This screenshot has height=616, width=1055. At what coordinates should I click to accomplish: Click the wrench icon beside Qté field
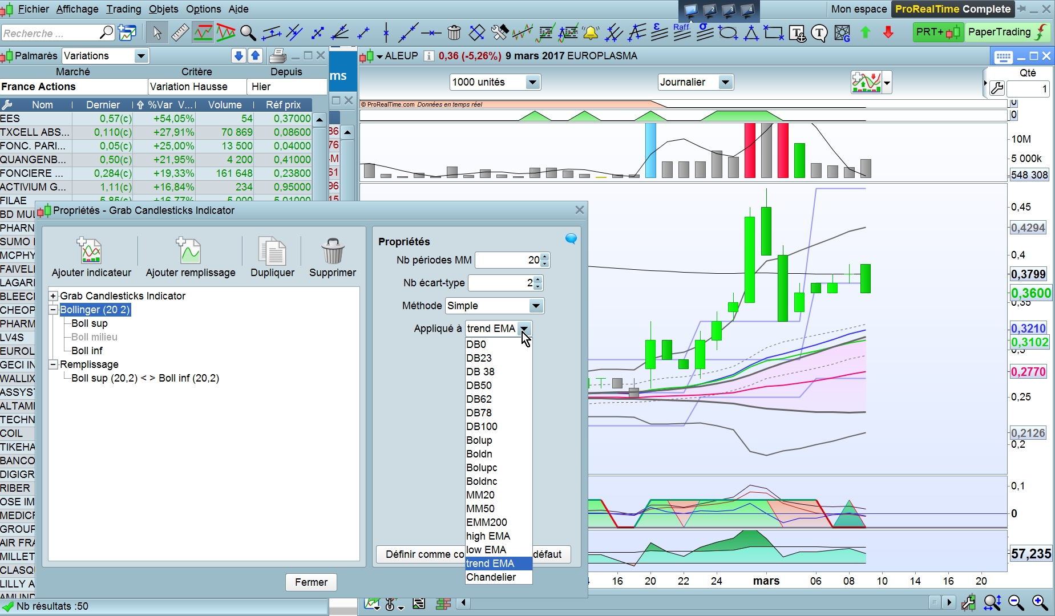coord(997,88)
